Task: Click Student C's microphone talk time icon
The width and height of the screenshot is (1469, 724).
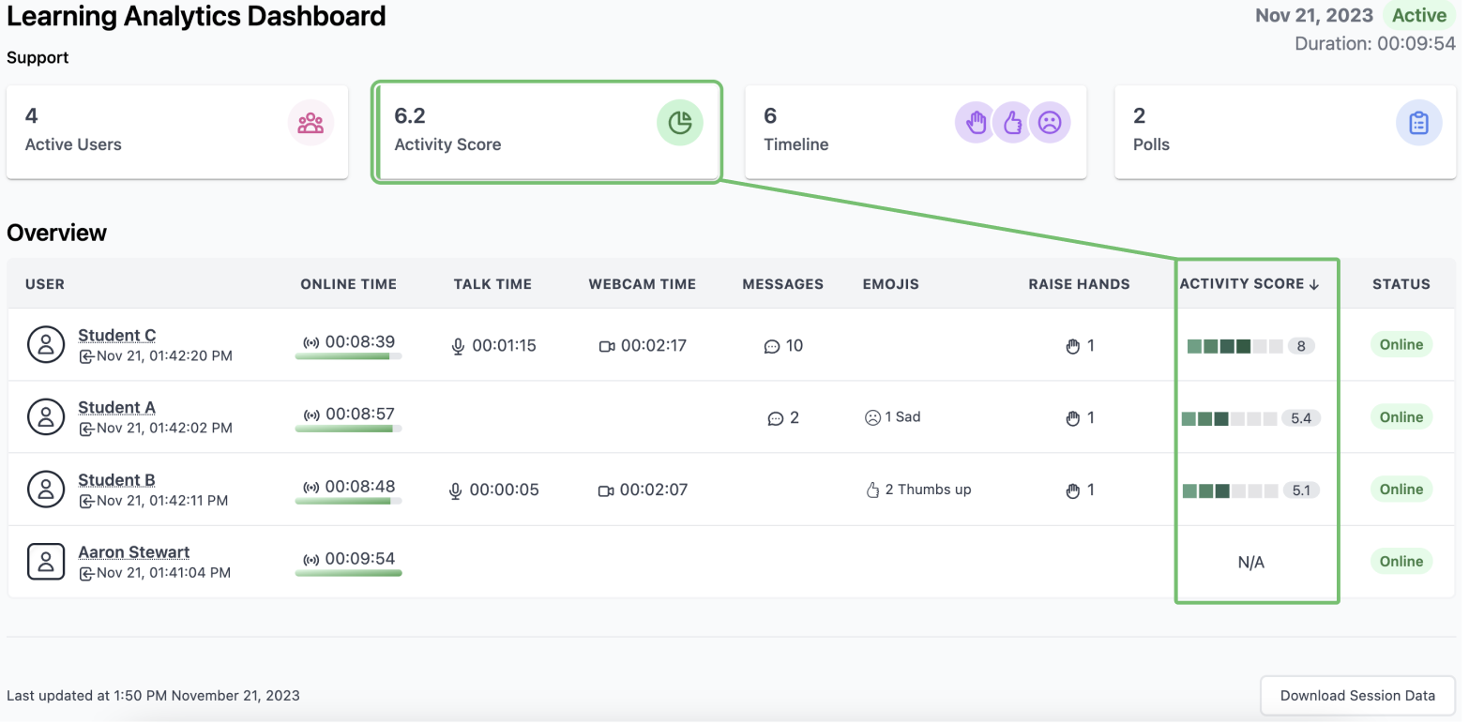Action: coord(458,346)
